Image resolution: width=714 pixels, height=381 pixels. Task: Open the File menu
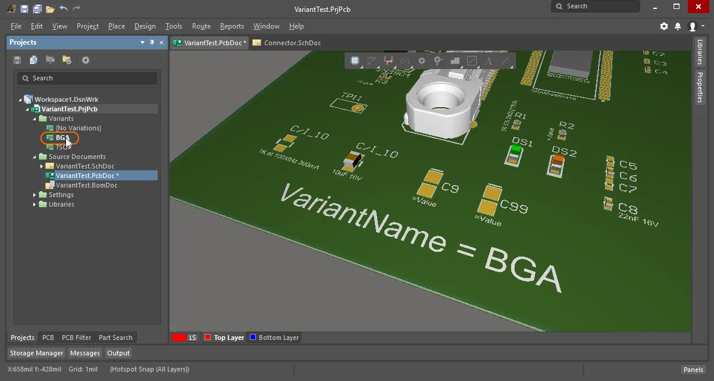[16, 26]
